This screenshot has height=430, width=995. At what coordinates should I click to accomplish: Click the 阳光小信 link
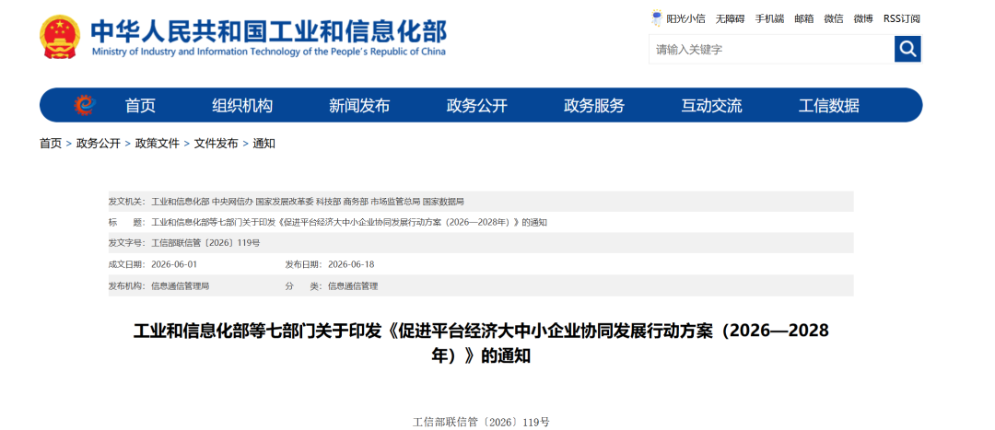point(686,18)
